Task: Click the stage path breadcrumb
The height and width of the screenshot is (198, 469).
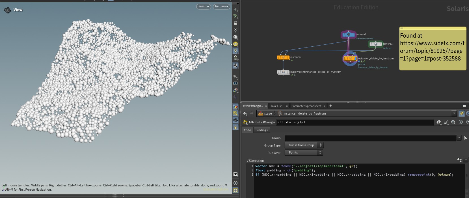Action: (x=265, y=113)
